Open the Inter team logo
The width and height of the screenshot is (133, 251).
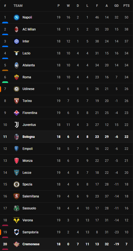pos(17,41)
